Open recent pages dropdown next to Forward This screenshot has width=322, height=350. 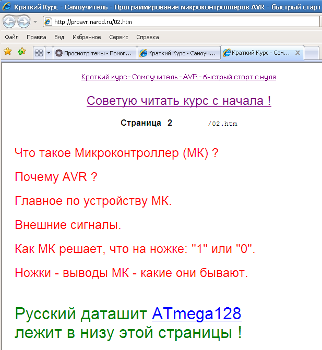(35, 22)
